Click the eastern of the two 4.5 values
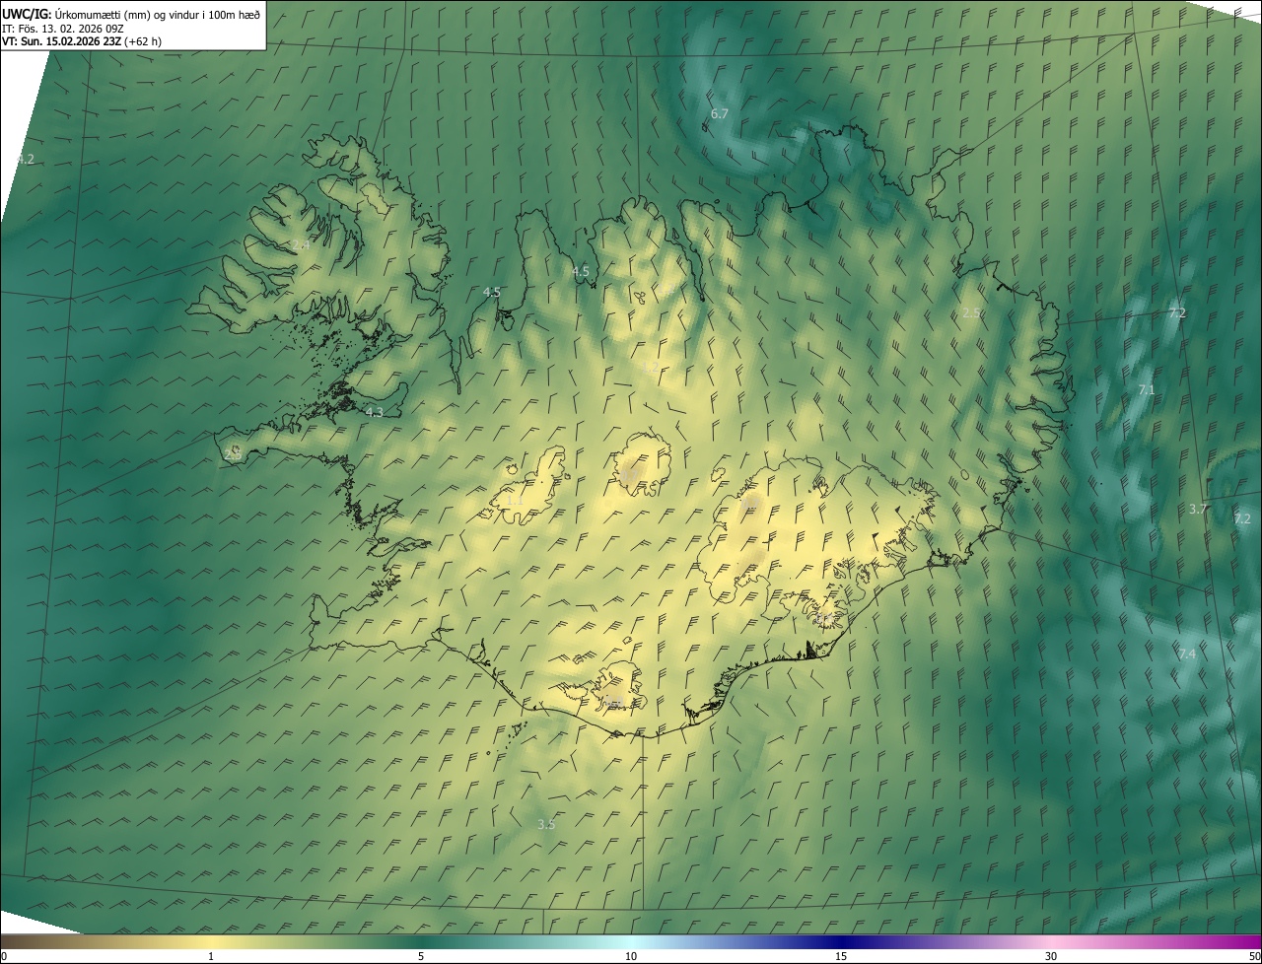This screenshot has height=964, width=1262. click(581, 271)
